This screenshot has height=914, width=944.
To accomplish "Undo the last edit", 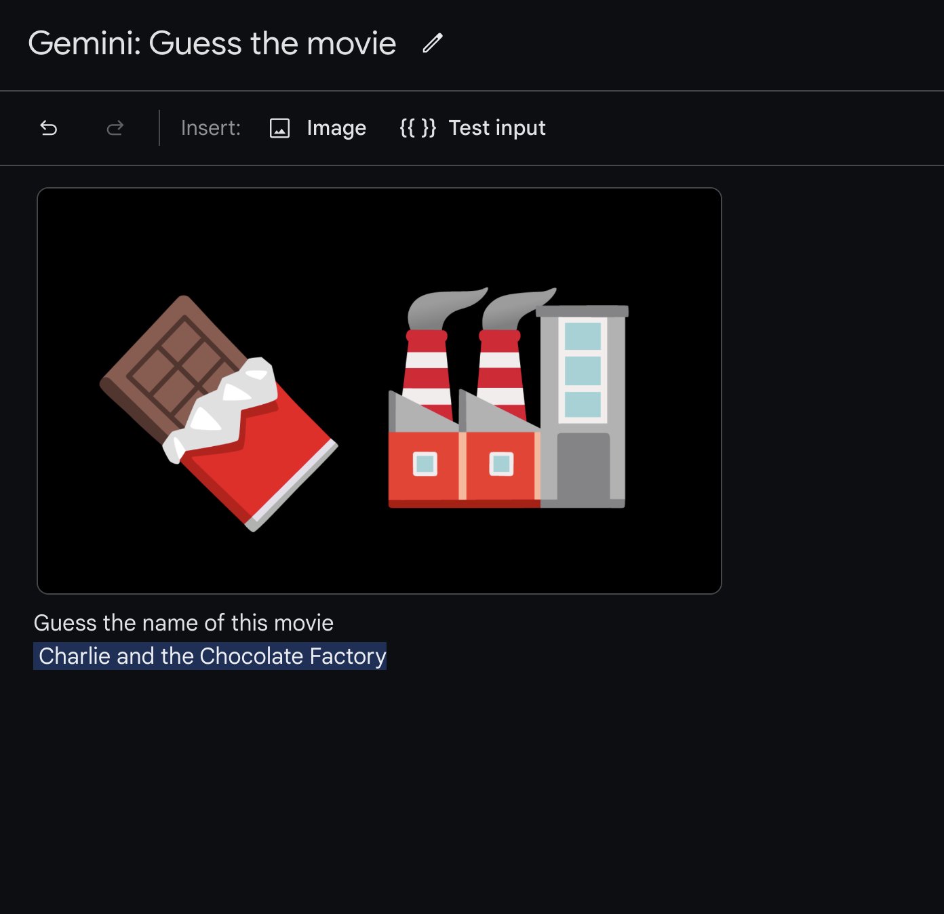I will [x=48, y=127].
